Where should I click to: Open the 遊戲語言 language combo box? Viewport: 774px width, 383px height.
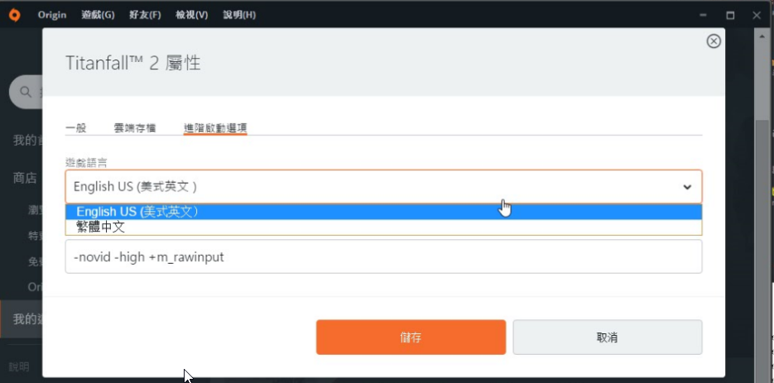383,187
